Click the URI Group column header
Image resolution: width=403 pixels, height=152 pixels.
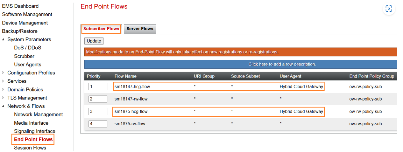(x=204, y=76)
